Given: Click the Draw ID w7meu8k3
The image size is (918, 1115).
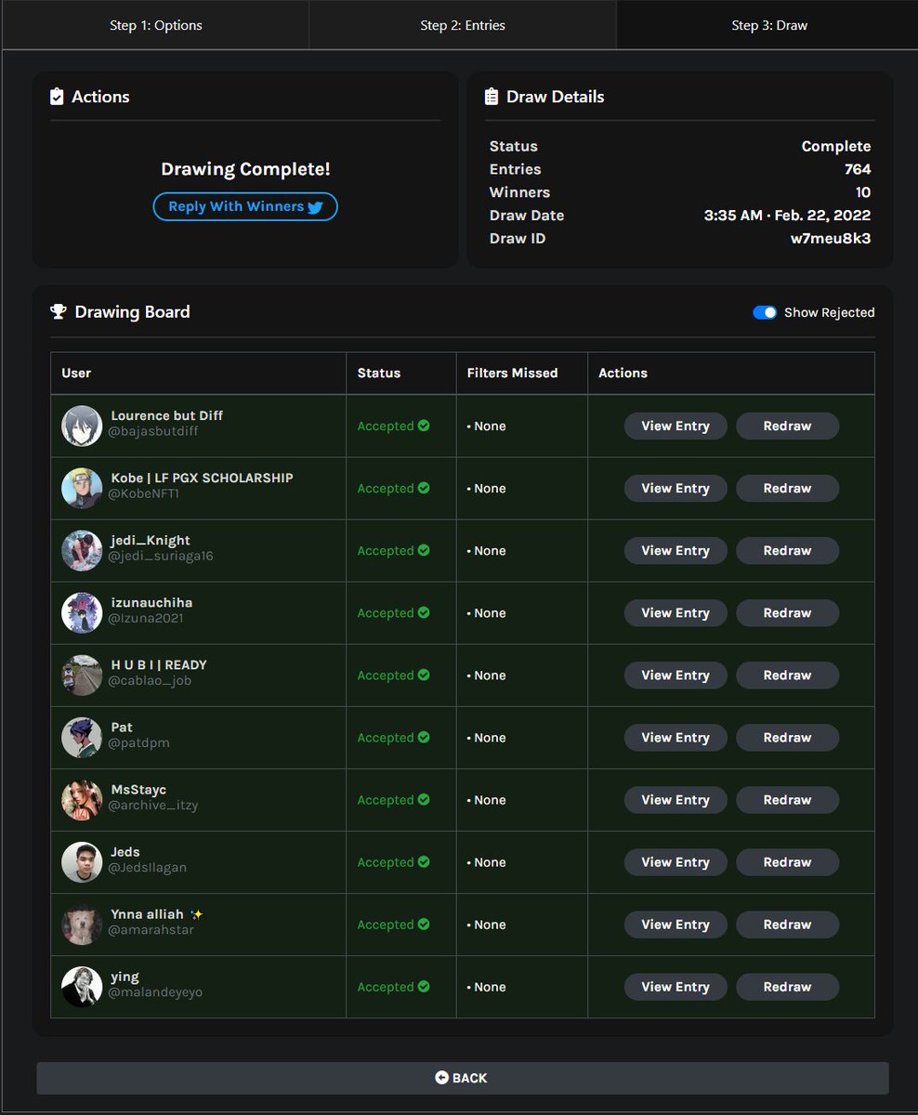Looking at the screenshot, I should click(831, 238).
